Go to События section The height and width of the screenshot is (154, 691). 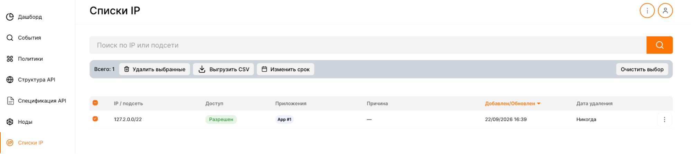pos(29,38)
